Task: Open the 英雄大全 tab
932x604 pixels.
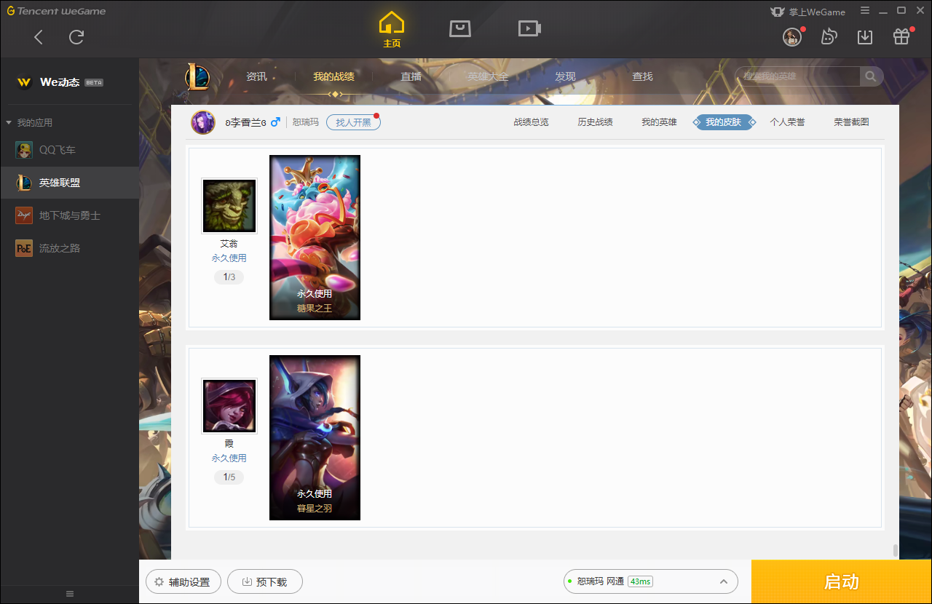Action: click(x=488, y=76)
